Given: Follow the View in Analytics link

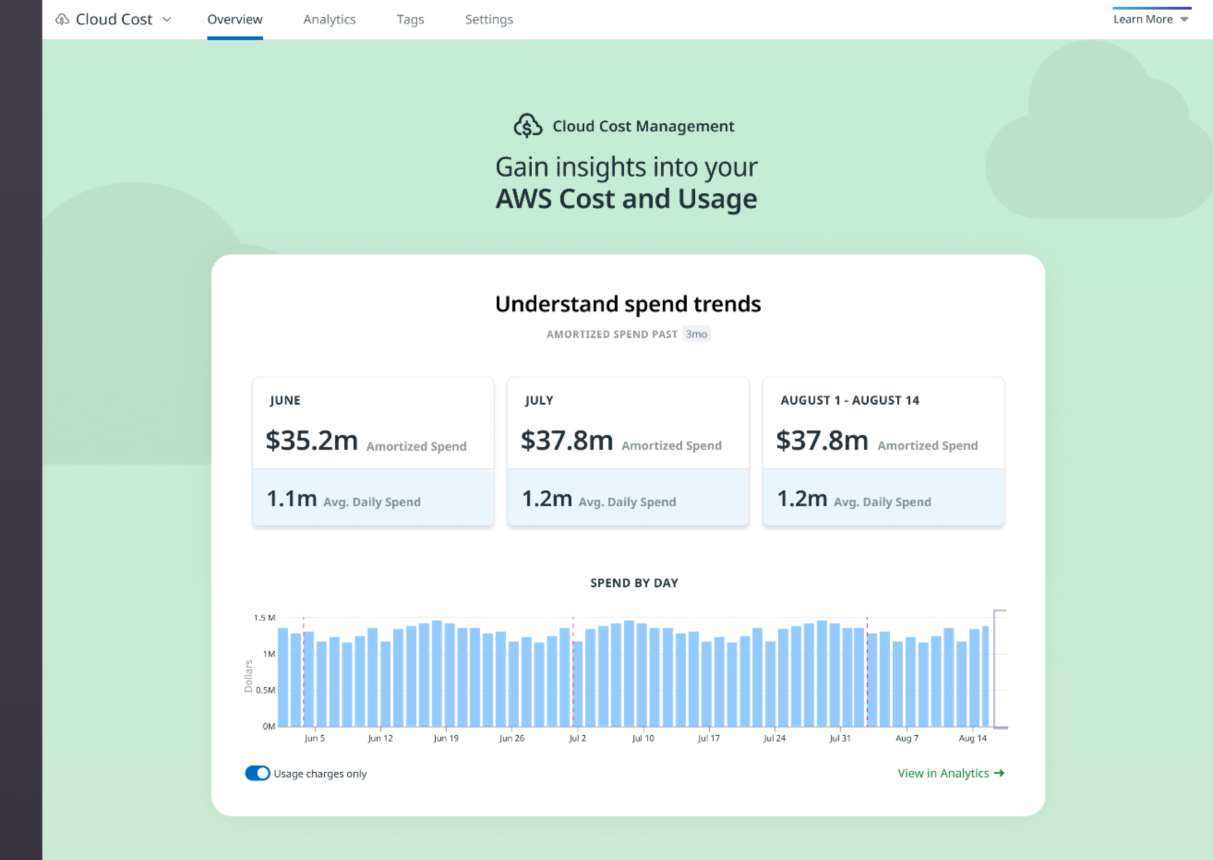Looking at the screenshot, I should 943,773.
